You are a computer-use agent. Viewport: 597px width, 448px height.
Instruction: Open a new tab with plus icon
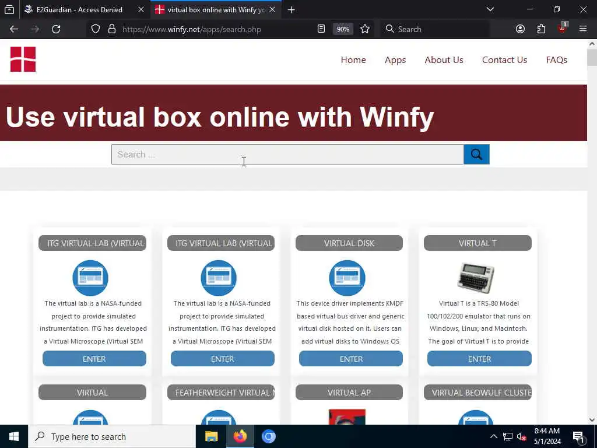(292, 10)
